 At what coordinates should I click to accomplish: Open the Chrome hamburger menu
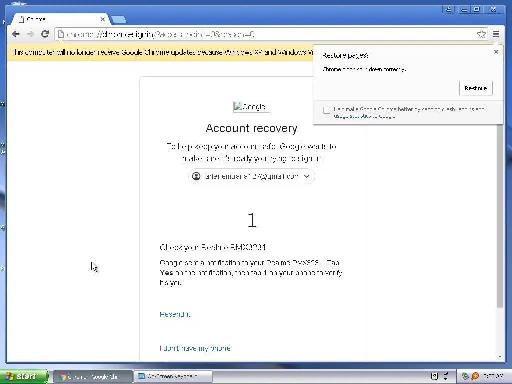click(x=496, y=34)
